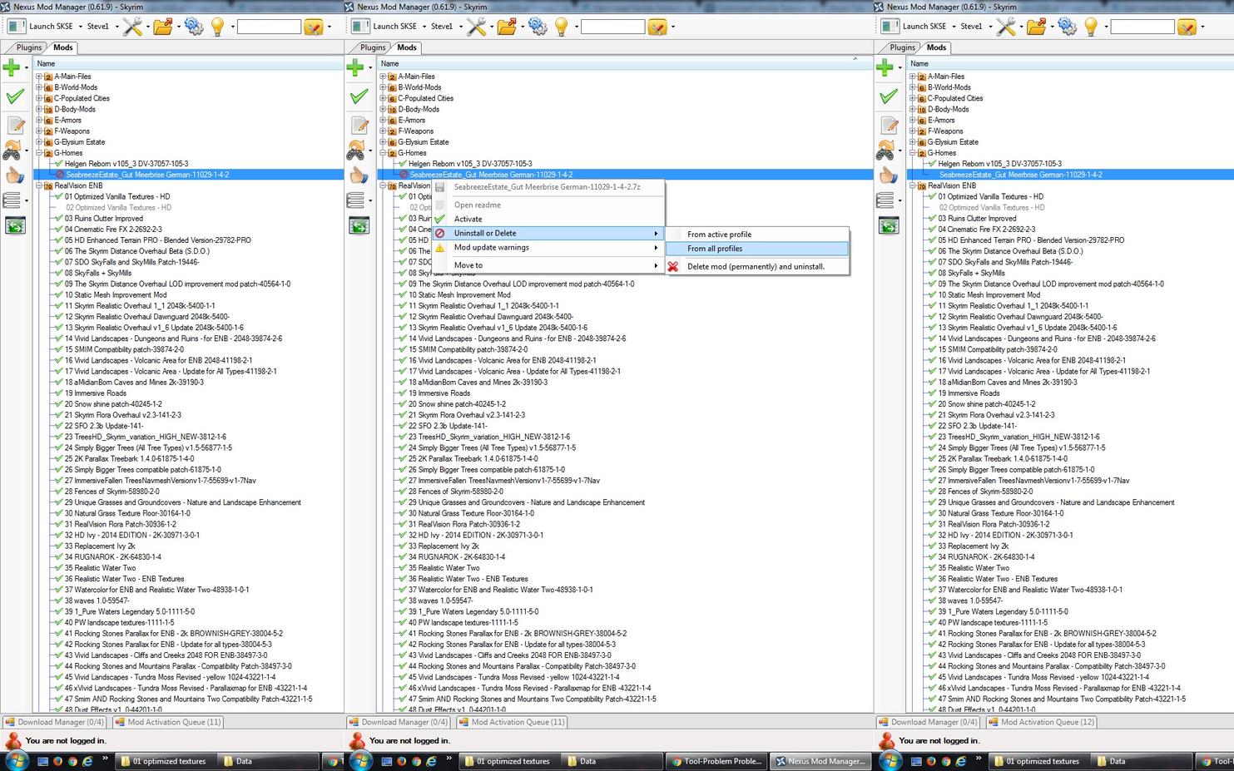
Task: Select From active profile in the submenu
Action: click(719, 235)
